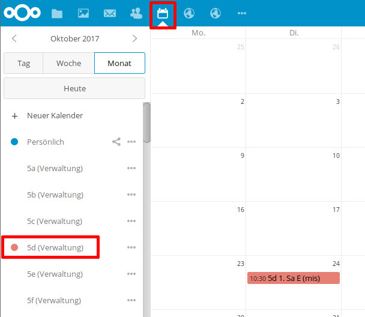
Task: Switch to the Monat view
Action: point(119,63)
